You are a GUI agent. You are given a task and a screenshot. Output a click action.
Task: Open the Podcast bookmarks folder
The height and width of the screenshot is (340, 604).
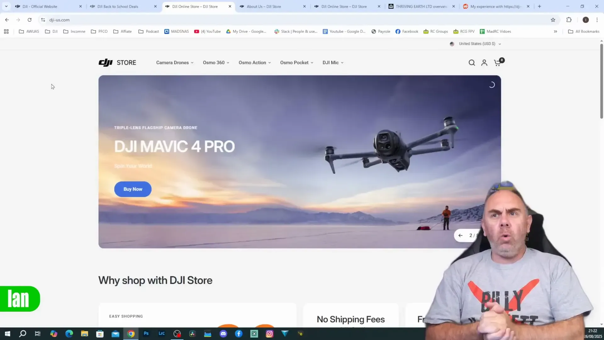(x=148, y=31)
